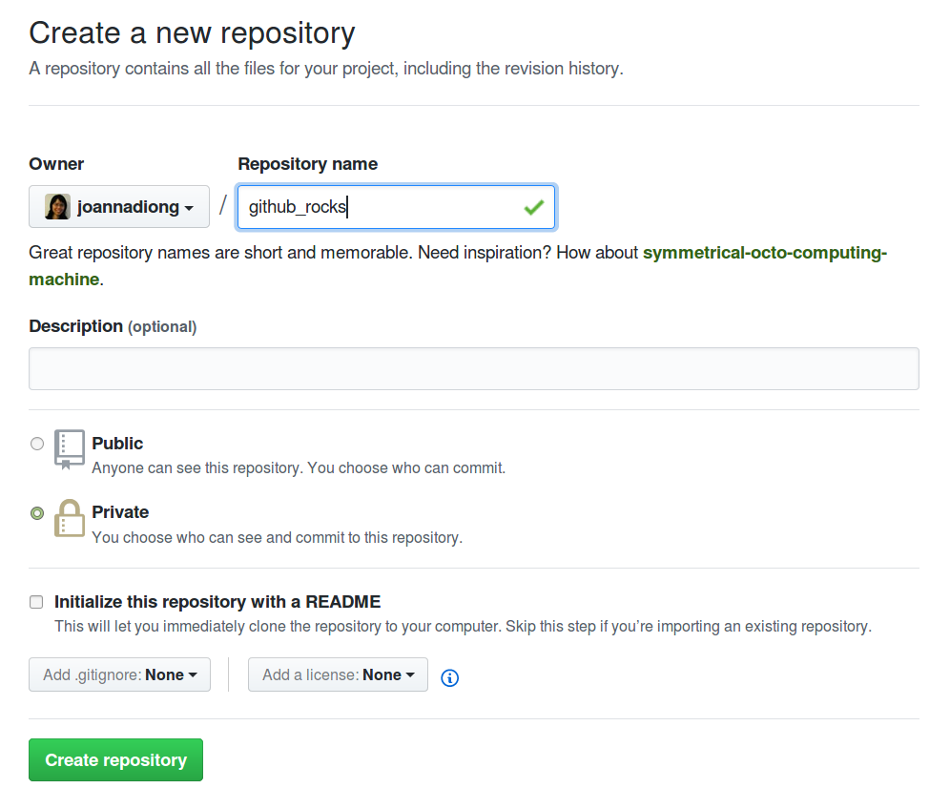Click the Public repository book icon

69,449
